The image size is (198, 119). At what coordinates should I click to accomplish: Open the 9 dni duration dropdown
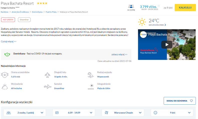click(172, 113)
